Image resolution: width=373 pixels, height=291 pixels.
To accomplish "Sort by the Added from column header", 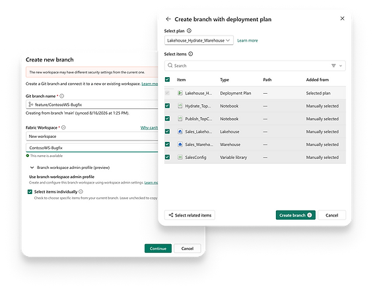I will [318, 80].
